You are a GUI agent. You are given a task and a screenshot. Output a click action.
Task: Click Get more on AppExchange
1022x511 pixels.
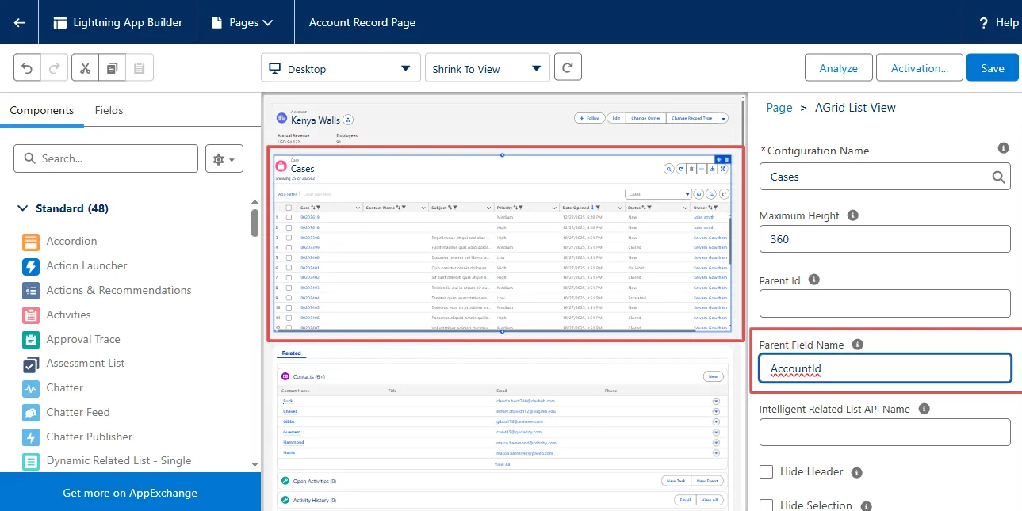click(130, 493)
